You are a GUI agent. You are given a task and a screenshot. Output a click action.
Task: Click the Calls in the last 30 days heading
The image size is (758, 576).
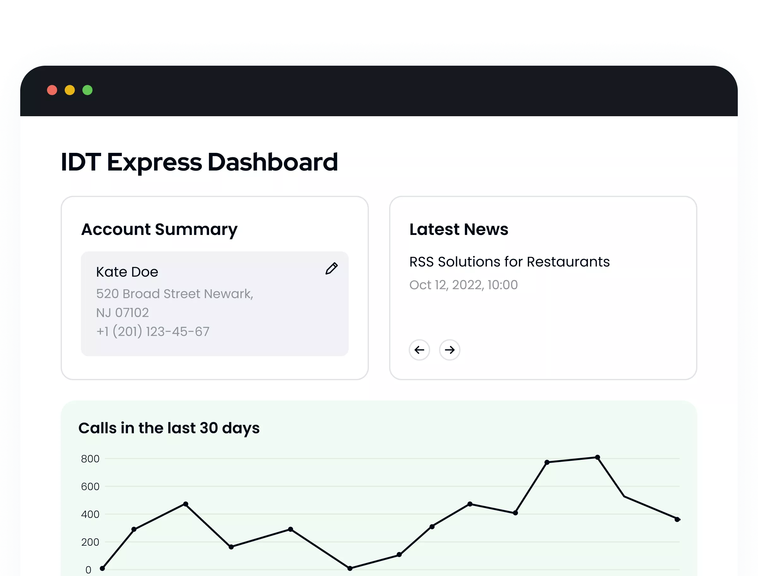(x=169, y=428)
